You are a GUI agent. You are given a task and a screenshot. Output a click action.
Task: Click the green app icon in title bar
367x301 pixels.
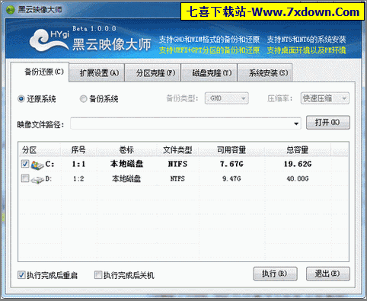pos(11,10)
